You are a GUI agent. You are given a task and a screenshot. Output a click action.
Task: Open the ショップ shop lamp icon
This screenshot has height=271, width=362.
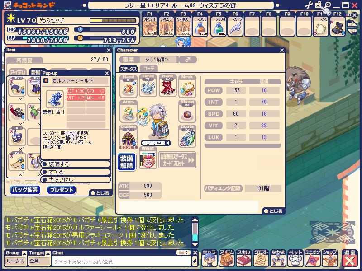(329, 258)
